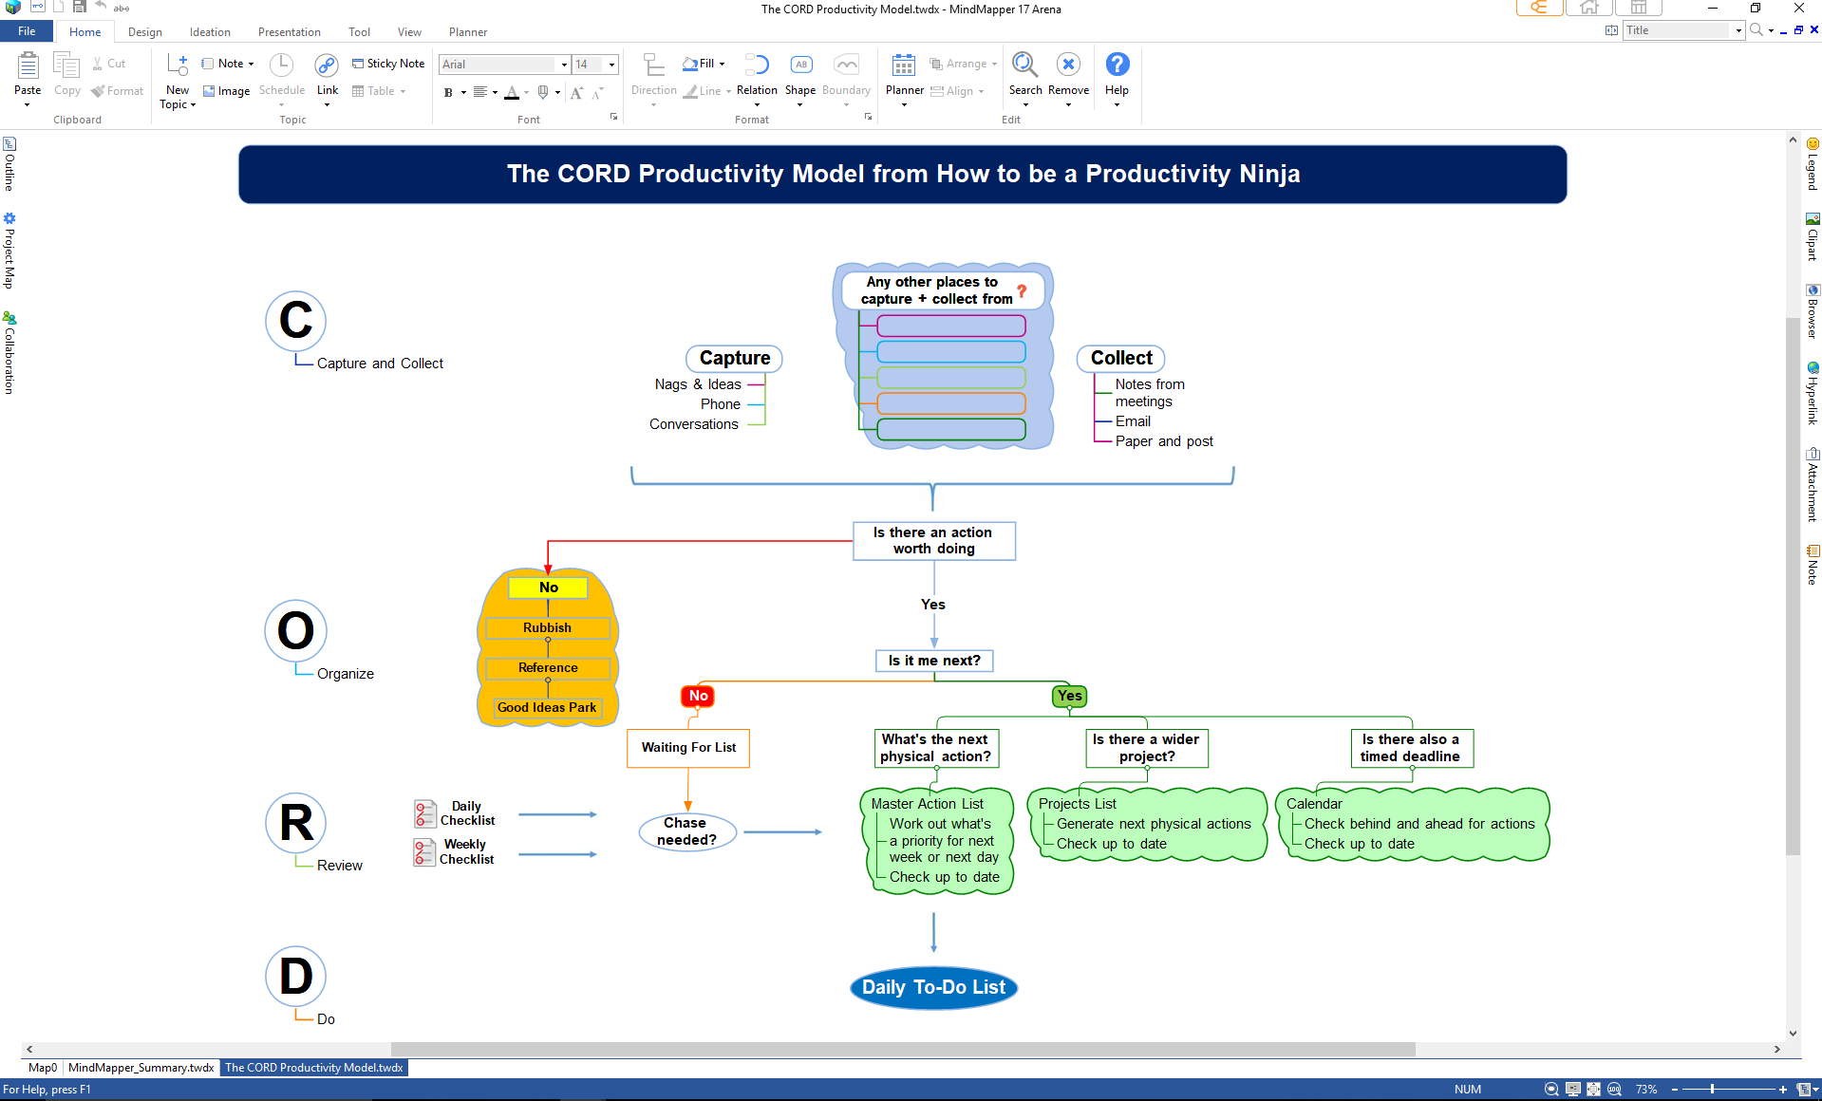1822x1101 pixels.
Task: Open the Browser side panel
Action: pyautogui.click(x=1813, y=311)
